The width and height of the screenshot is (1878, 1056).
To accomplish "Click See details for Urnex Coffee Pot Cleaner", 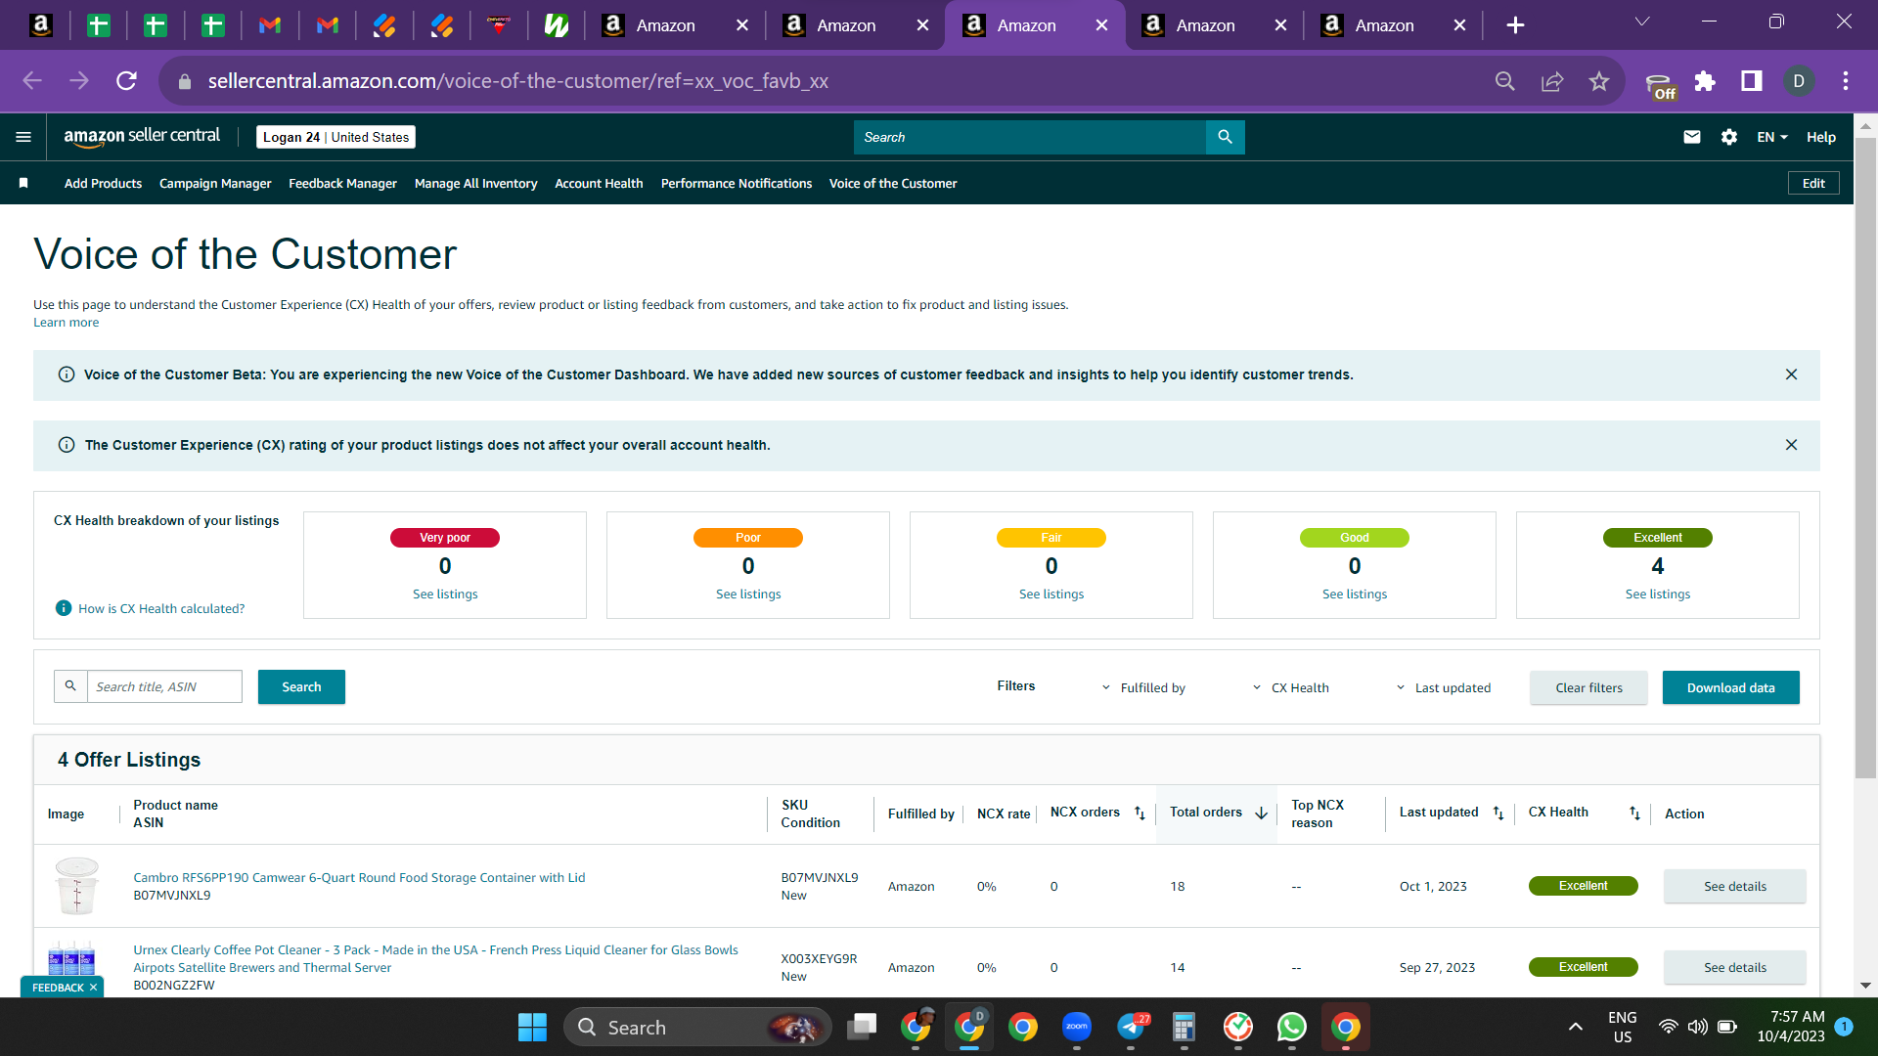I will click(x=1735, y=967).
